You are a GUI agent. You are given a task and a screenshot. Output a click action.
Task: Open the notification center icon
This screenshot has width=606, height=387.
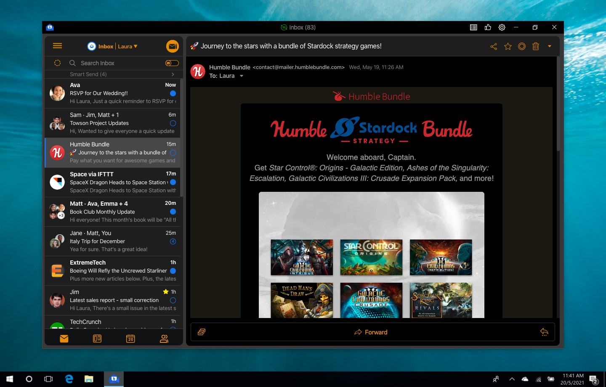point(594,379)
